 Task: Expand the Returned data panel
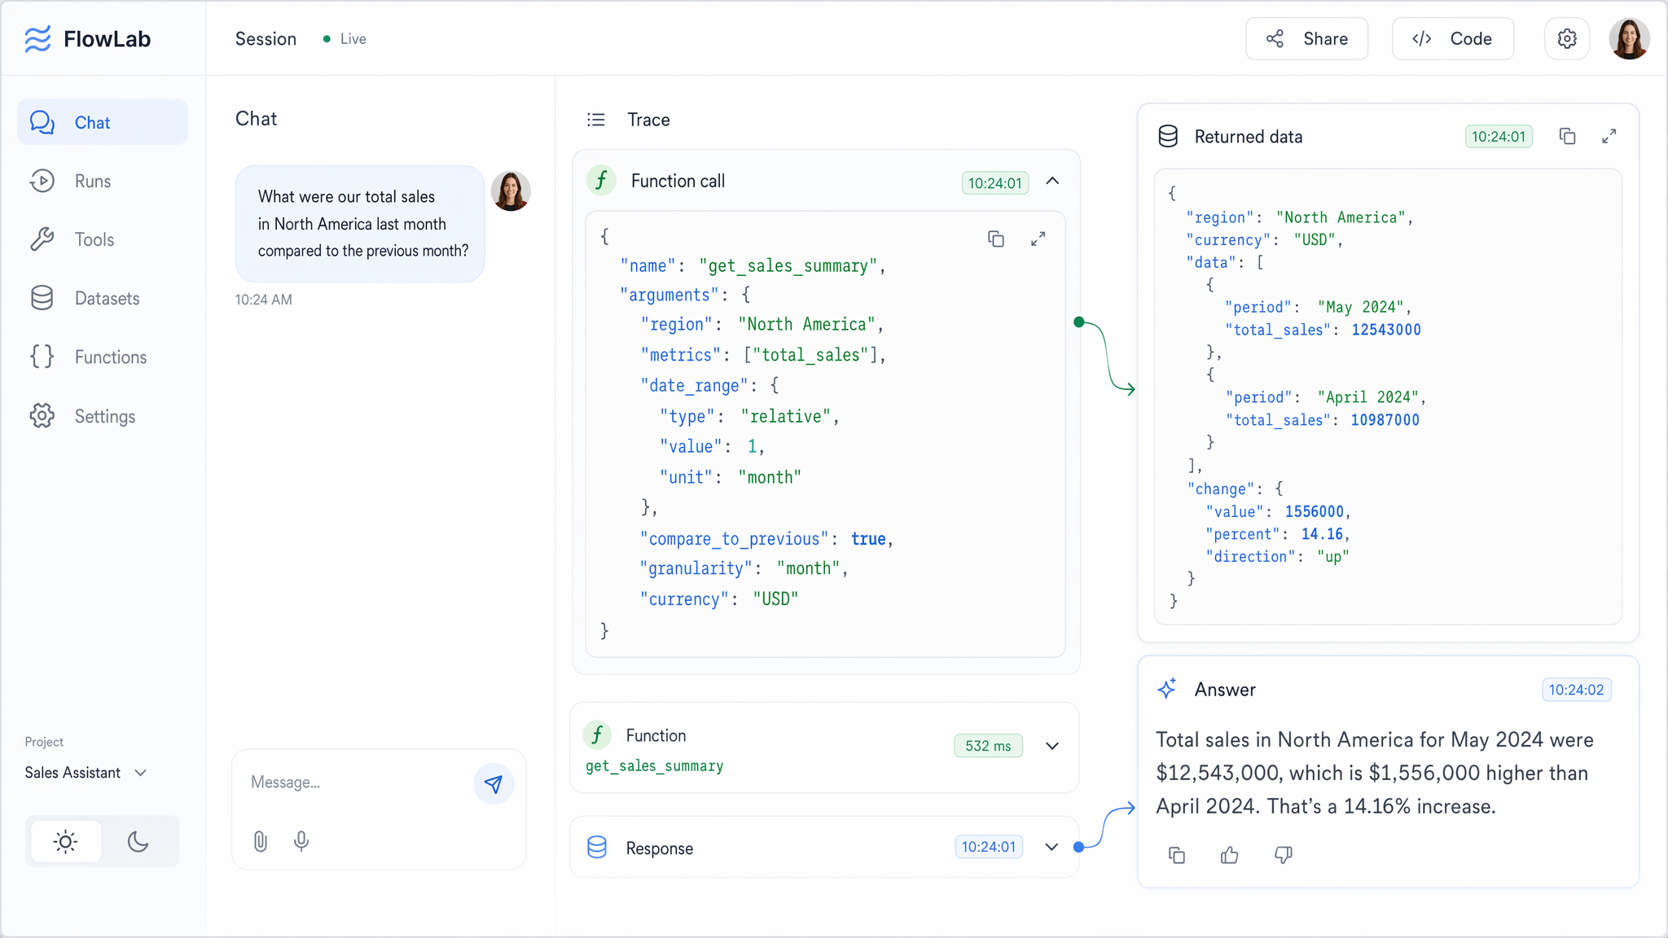click(1609, 136)
